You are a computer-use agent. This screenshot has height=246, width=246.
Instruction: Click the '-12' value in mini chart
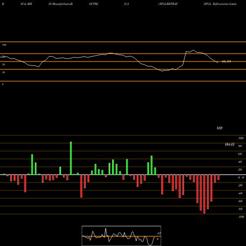[x=158, y=233]
